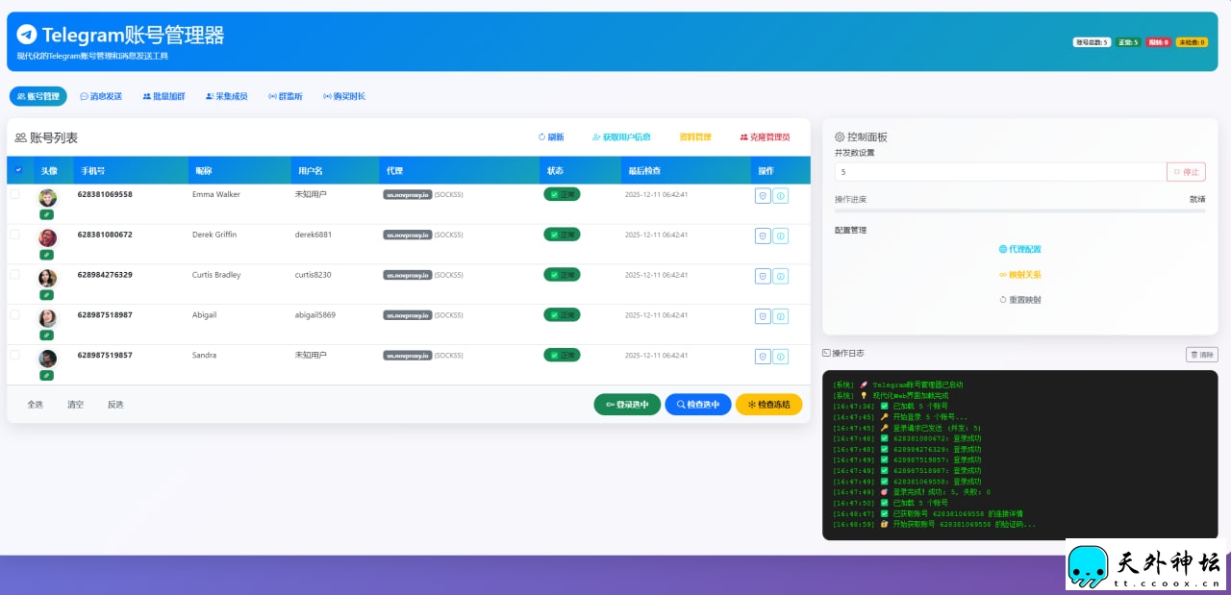Click the shield icon in Emma Walker's row
Image resolution: width=1231 pixels, height=595 pixels.
pyautogui.click(x=763, y=195)
